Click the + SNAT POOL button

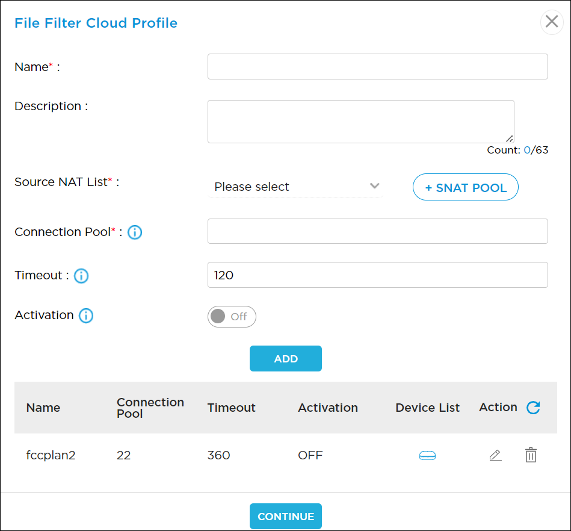click(465, 187)
